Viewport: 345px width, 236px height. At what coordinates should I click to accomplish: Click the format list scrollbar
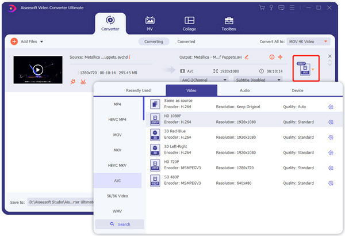click(x=144, y=108)
